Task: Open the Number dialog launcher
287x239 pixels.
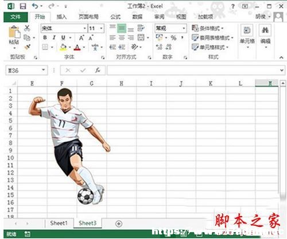Action: pyautogui.click(x=185, y=57)
